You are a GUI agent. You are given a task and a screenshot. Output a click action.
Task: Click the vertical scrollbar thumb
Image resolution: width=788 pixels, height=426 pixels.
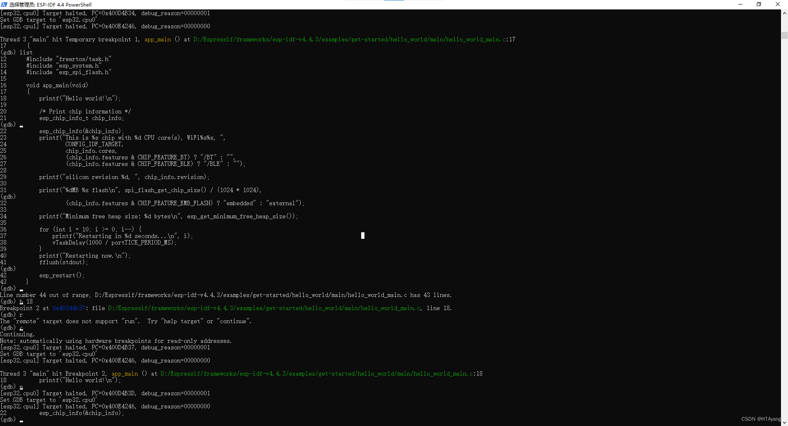(x=784, y=35)
